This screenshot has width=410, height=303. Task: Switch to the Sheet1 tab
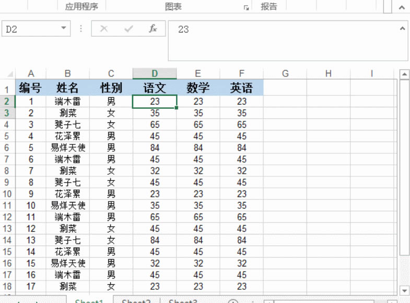click(x=89, y=300)
